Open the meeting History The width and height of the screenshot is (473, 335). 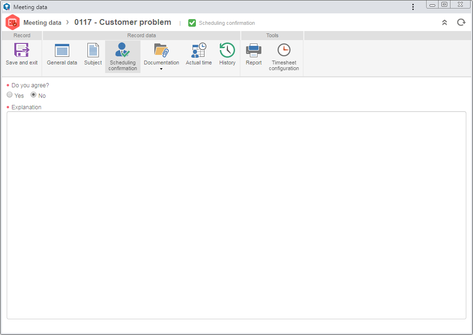point(227,54)
